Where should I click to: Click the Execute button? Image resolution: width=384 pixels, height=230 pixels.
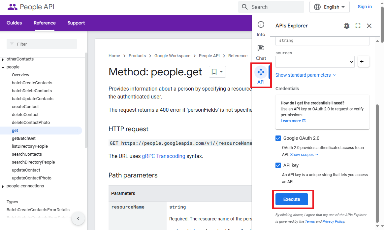point(292,199)
